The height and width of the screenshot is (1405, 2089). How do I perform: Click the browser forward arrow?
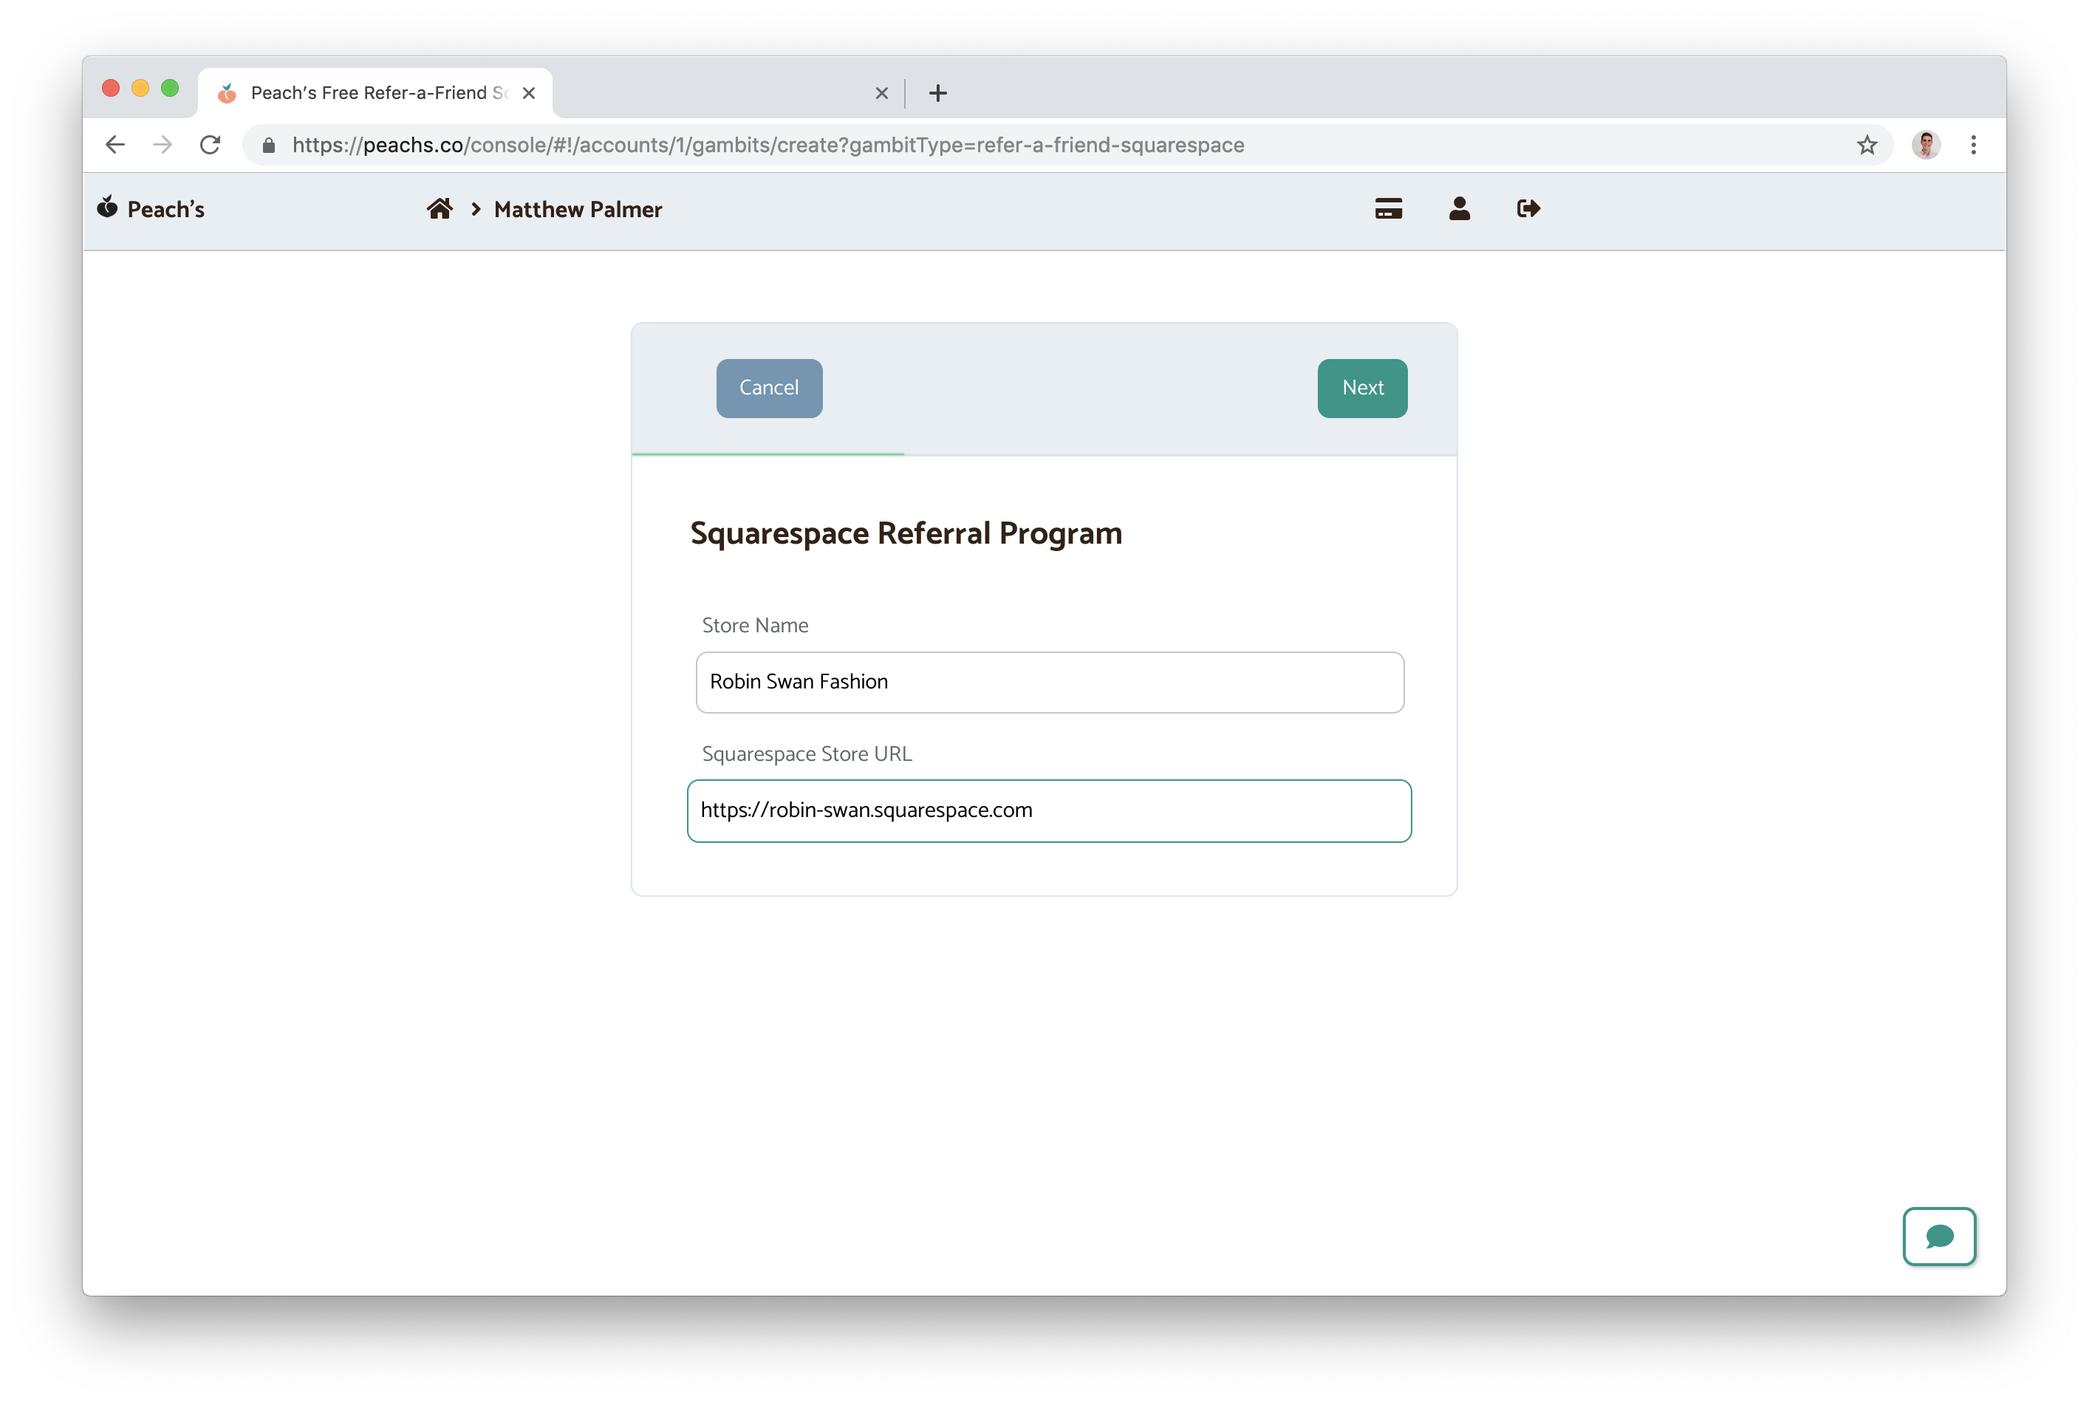click(x=162, y=146)
